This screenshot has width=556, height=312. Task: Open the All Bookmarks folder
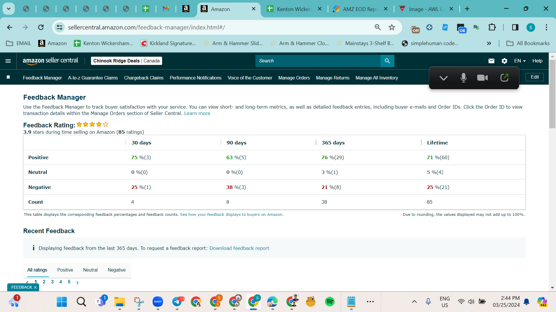pyautogui.click(x=528, y=43)
